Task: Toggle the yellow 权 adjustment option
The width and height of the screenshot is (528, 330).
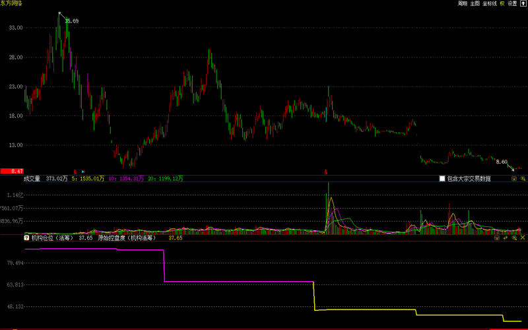Action: (502, 3)
